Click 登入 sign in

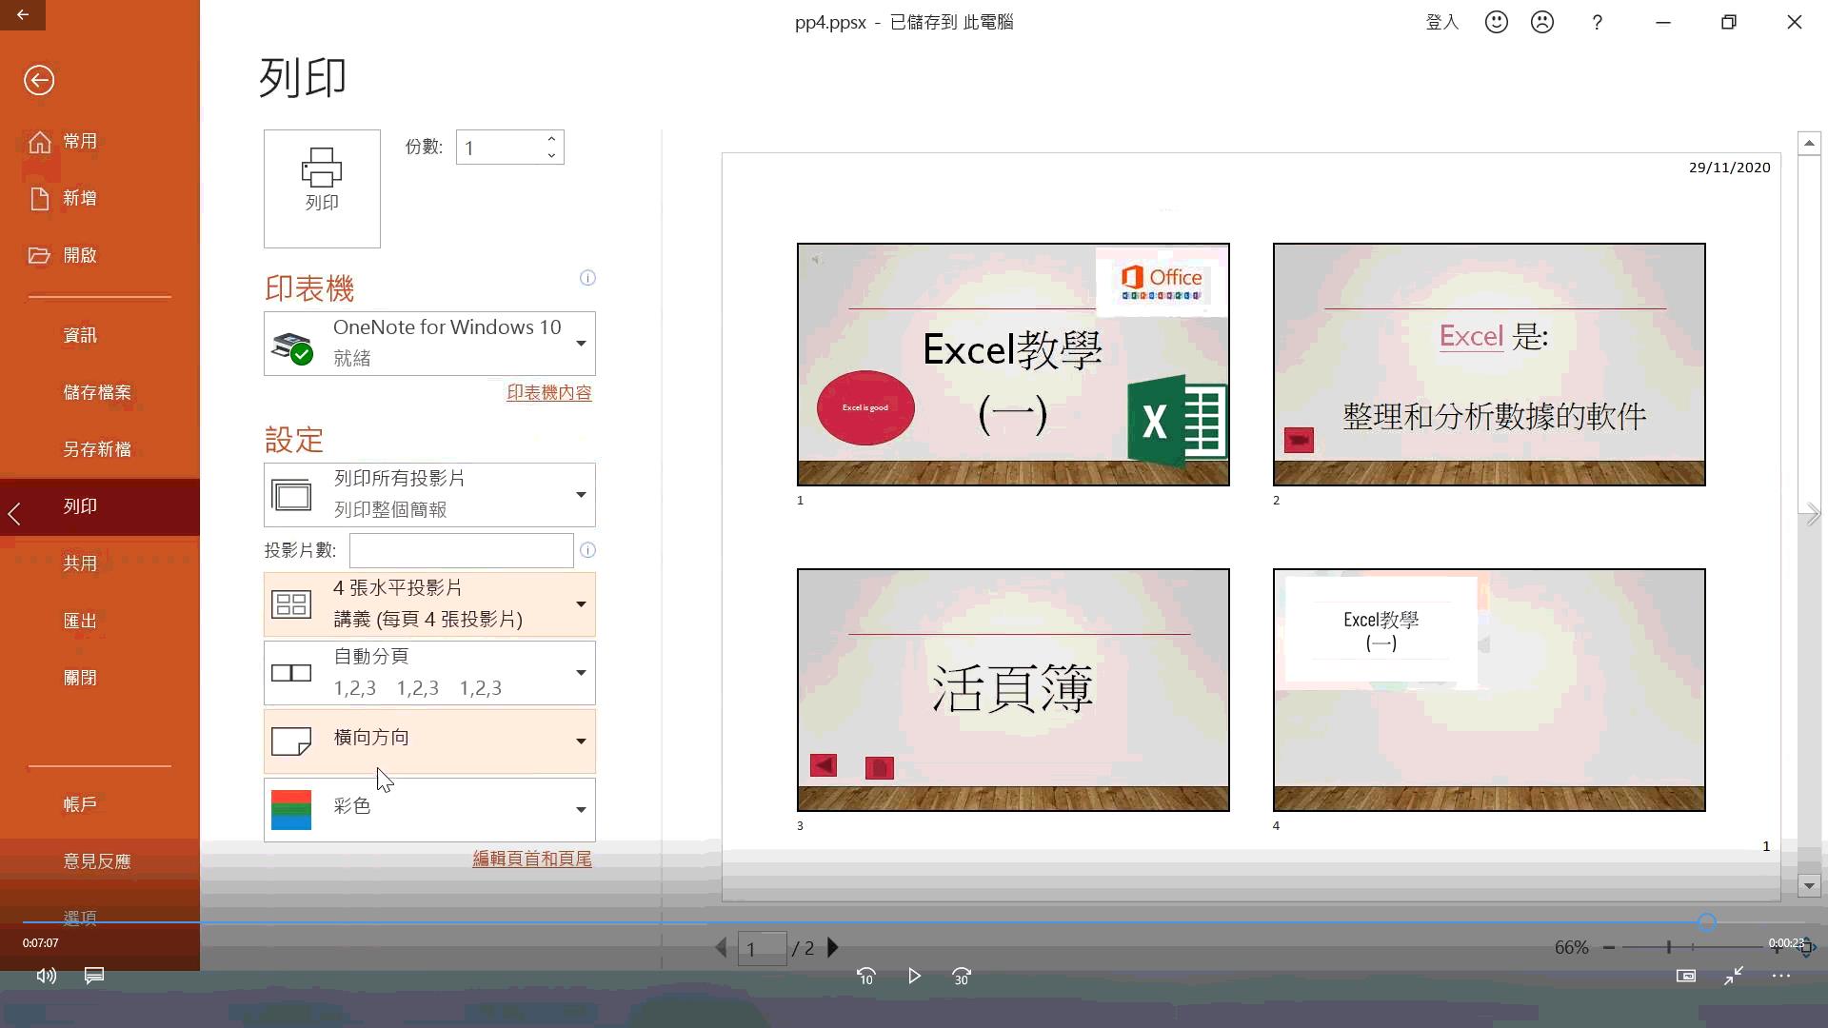pyautogui.click(x=1441, y=22)
